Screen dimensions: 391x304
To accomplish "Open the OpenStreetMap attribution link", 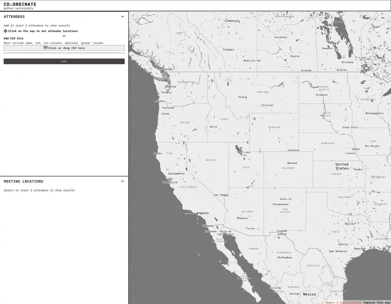I will (349, 302).
